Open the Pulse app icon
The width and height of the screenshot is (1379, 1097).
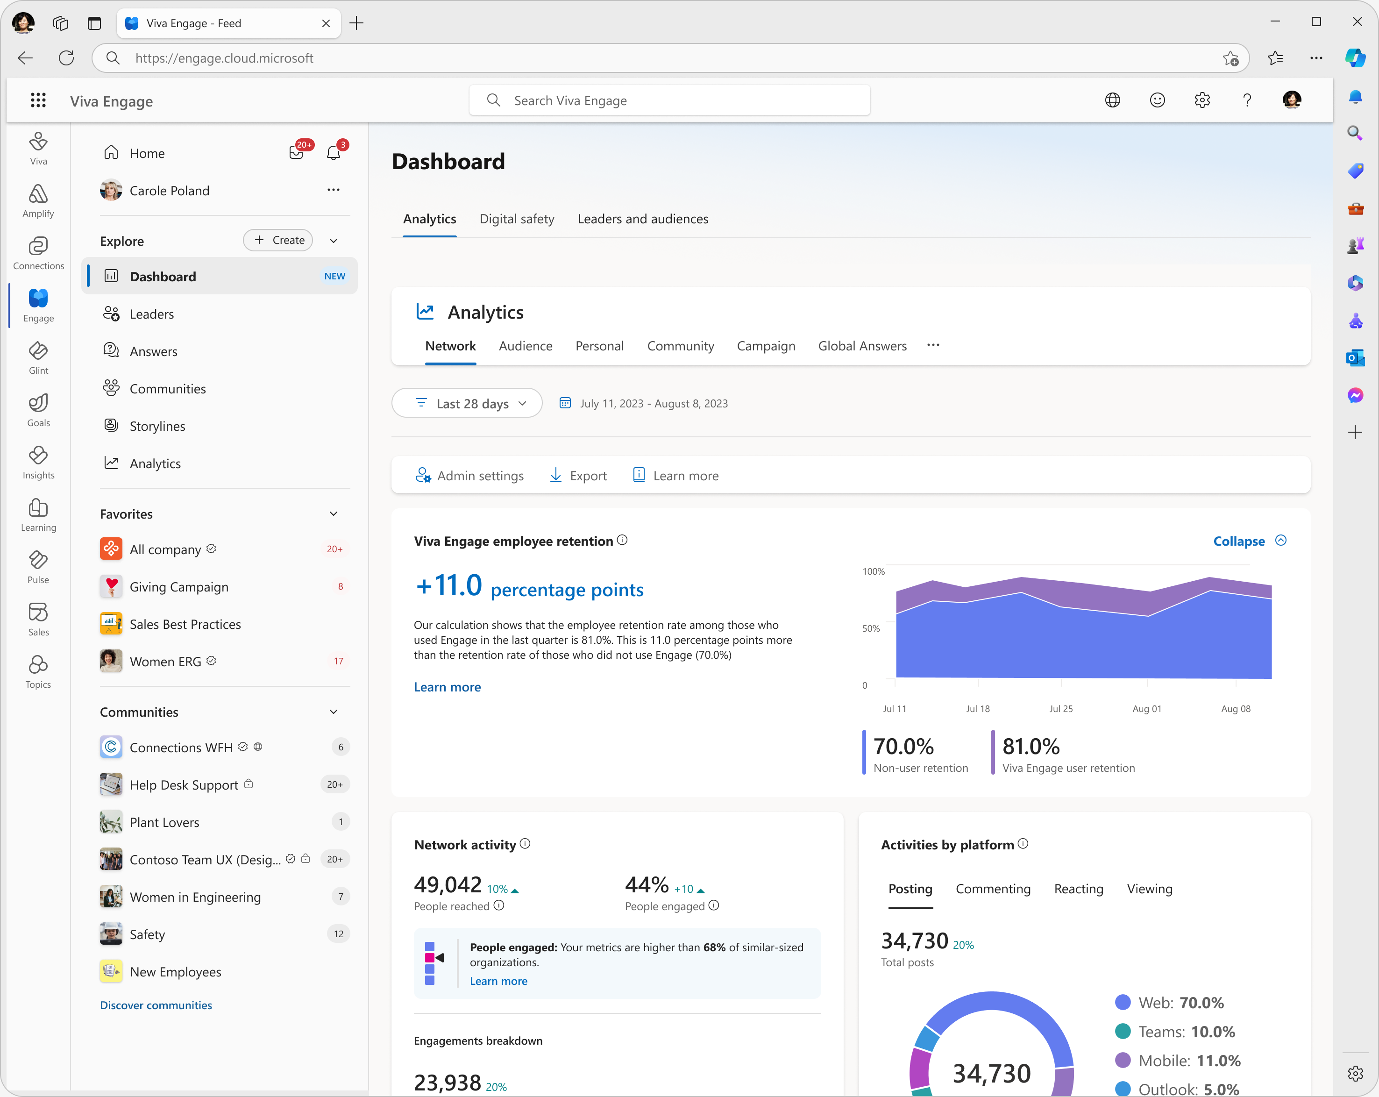38,568
